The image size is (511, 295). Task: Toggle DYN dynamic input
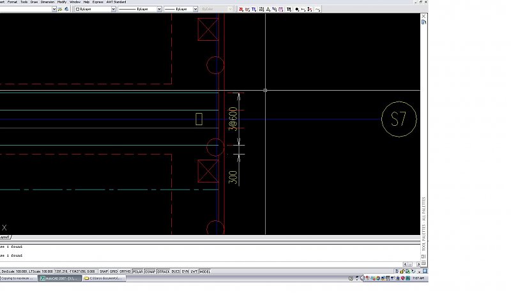[185, 271]
